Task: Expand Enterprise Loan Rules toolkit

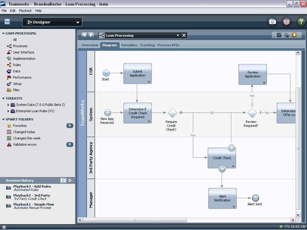Action: click(x=8, y=111)
